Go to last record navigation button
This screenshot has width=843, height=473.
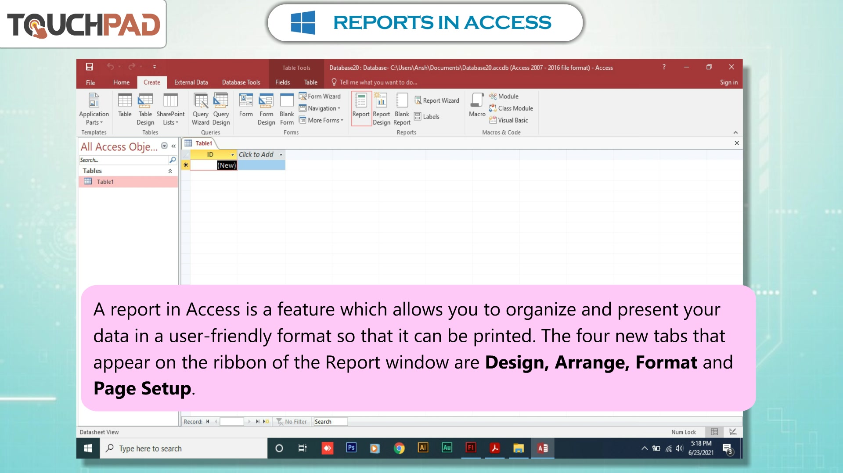pos(258,422)
